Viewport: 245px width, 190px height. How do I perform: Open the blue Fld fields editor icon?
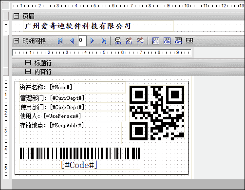[x=156, y=41]
